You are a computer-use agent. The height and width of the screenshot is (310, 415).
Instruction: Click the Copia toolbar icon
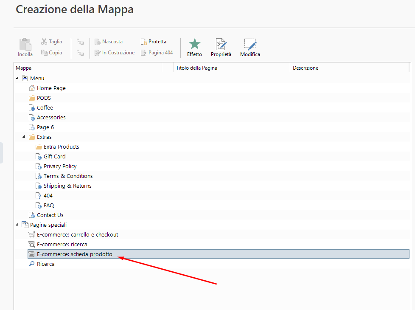[44, 53]
